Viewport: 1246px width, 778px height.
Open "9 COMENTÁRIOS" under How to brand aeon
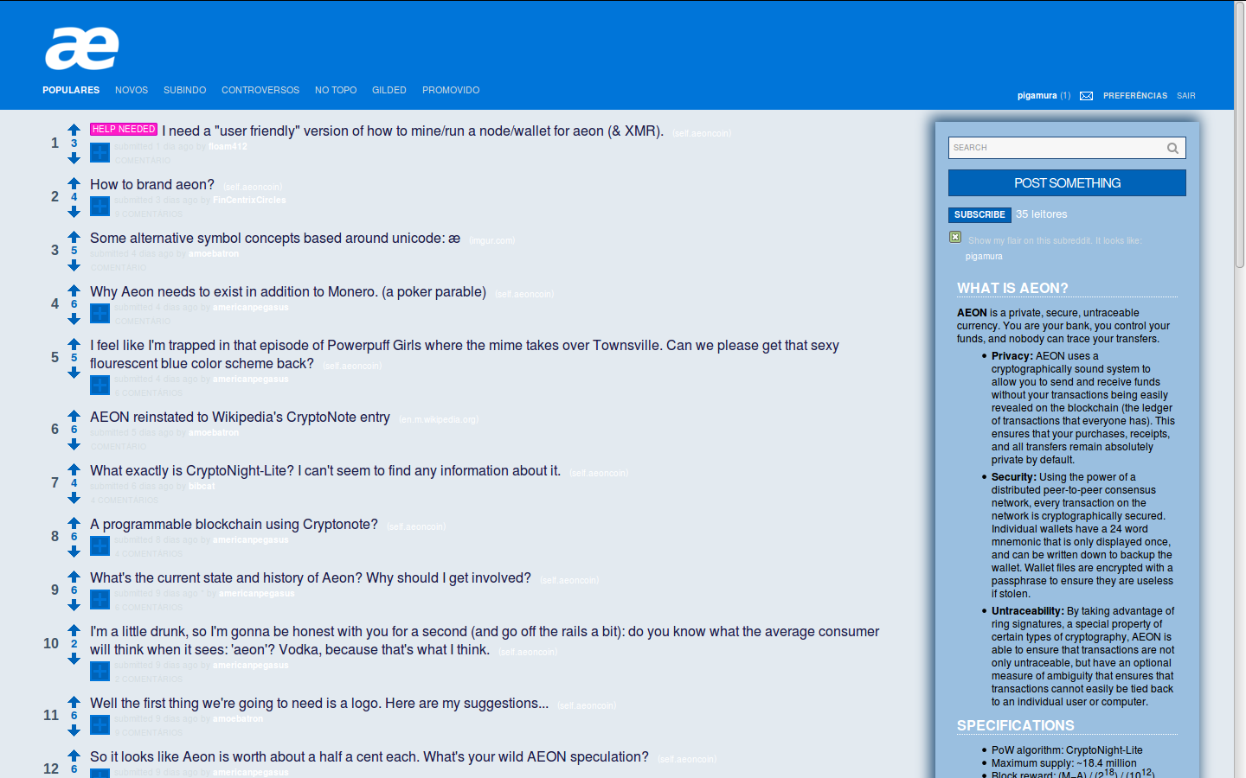(x=149, y=214)
